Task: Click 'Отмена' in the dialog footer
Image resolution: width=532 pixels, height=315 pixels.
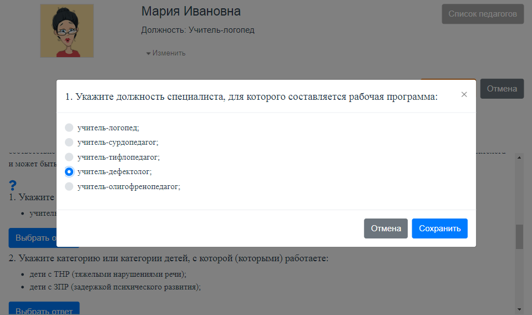Action: pos(386,228)
